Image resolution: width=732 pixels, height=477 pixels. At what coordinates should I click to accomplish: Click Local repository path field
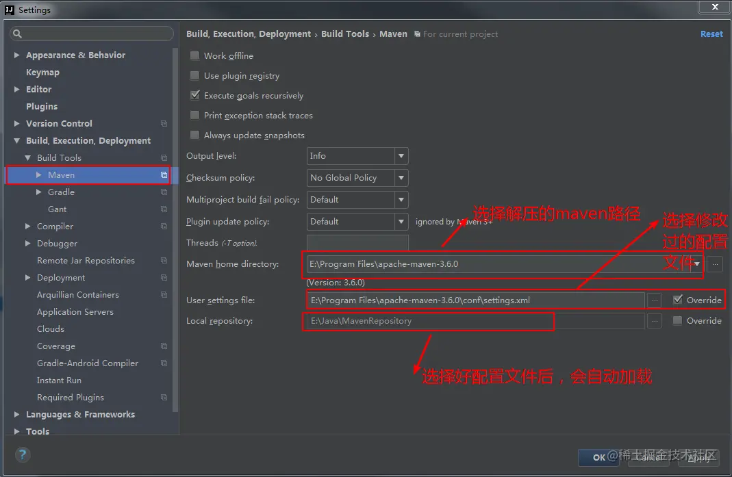click(x=476, y=321)
